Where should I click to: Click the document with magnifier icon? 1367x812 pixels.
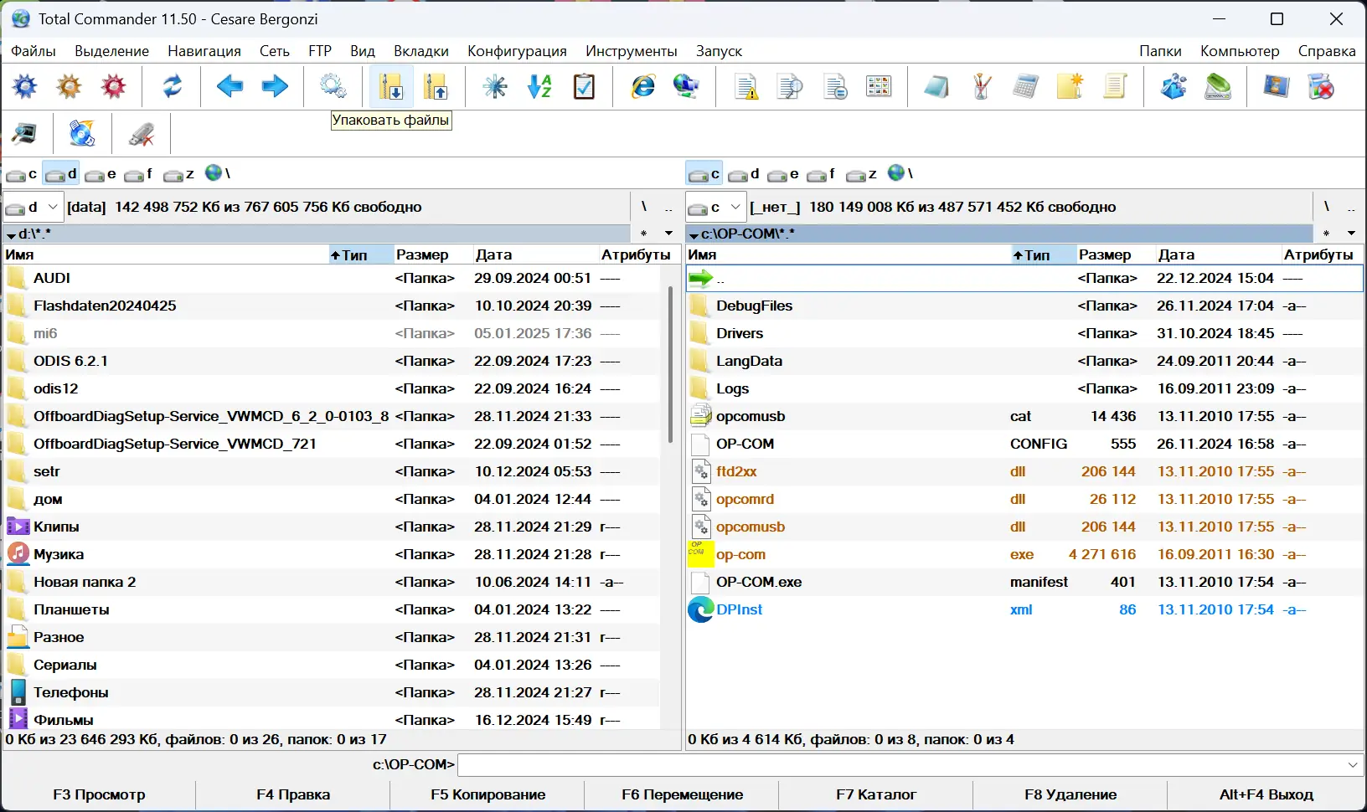click(790, 86)
